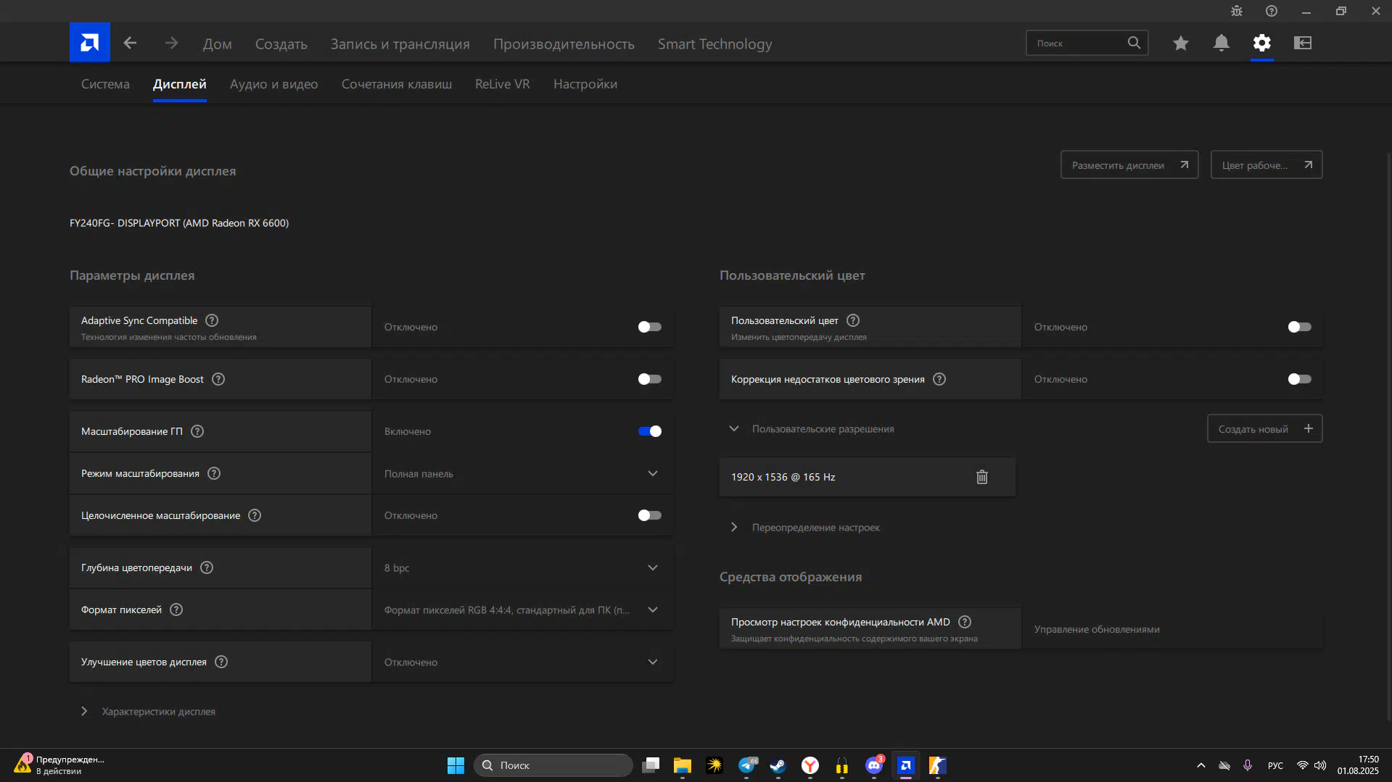Go forward with the right arrow

pyautogui.click(x=171, y=43)
